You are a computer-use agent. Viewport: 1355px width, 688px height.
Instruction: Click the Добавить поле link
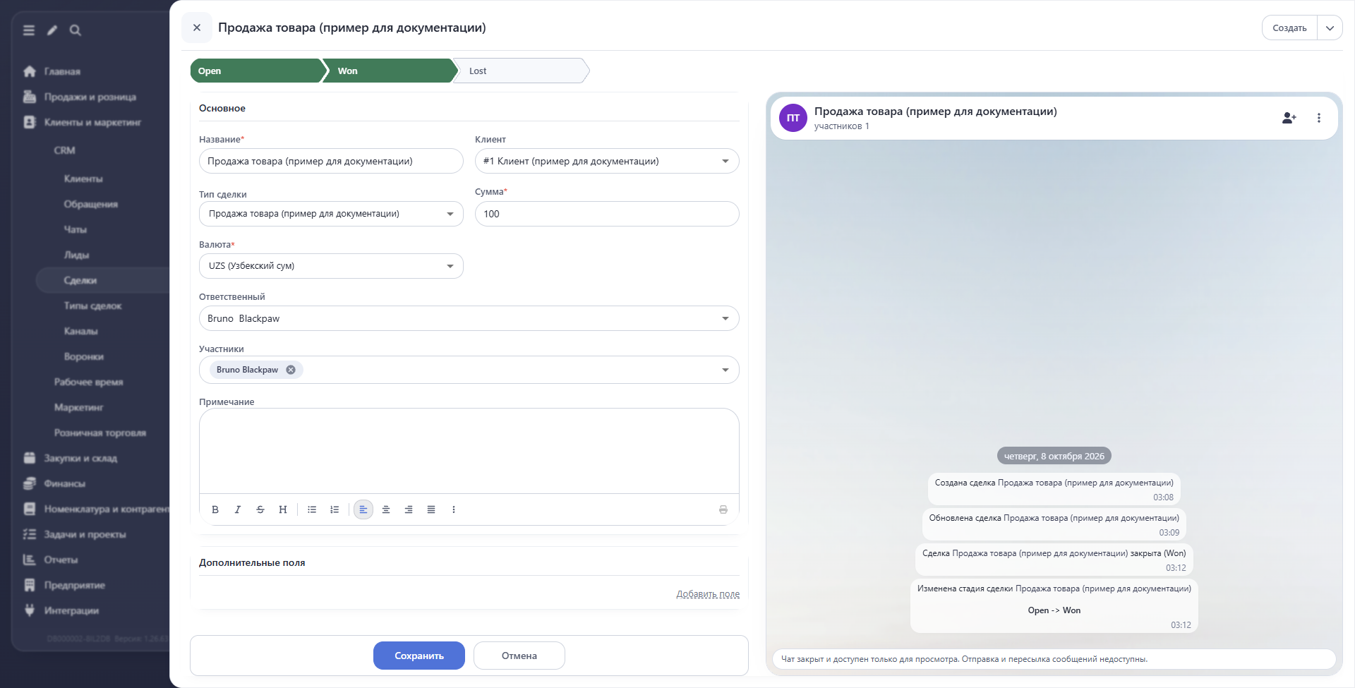click(x=708, y=593)
